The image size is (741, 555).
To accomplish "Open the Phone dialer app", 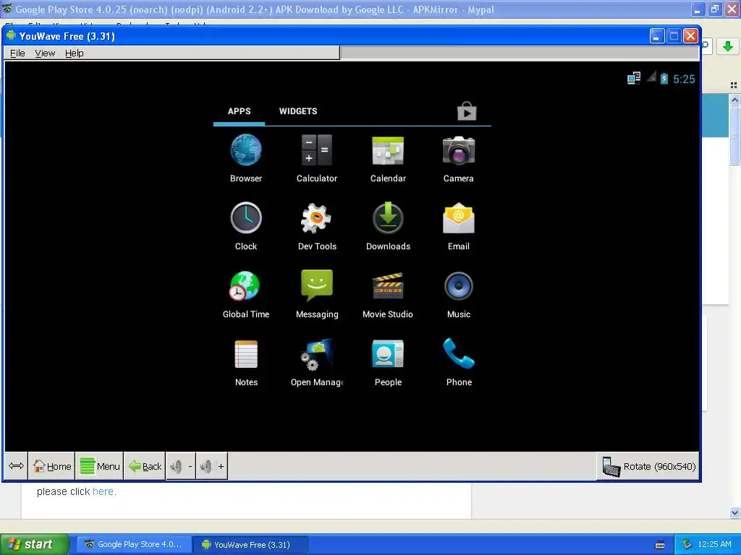I will (x=458, y=363).
